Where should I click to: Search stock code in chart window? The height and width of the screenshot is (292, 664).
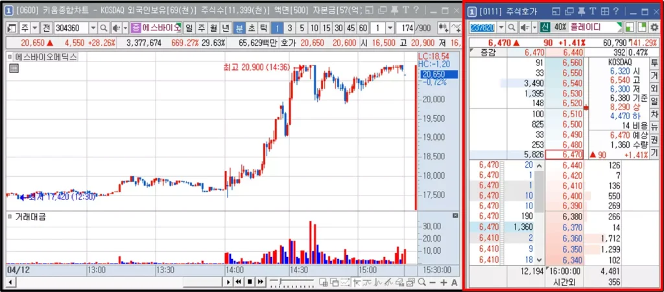tap(104, 28)
